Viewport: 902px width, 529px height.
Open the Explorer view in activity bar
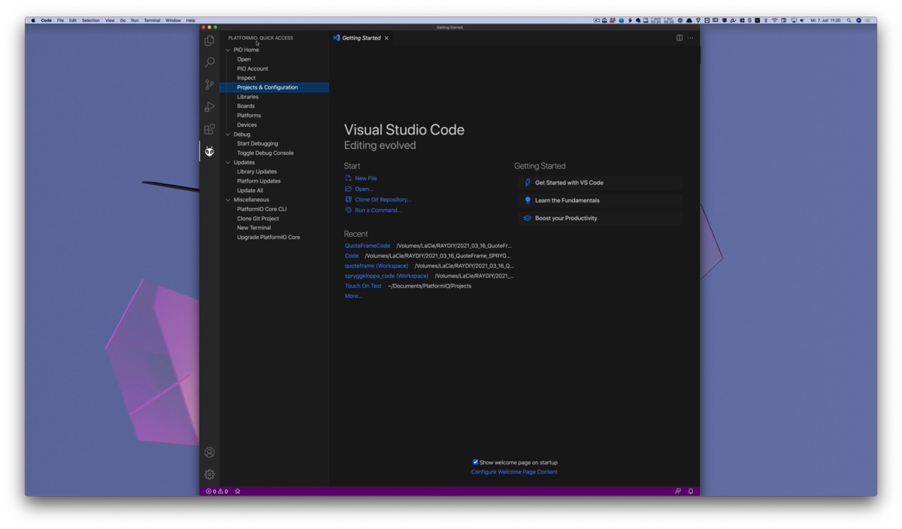[x=210, y=41]
